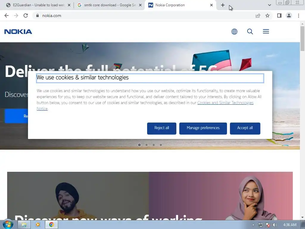Open the Chrome profile avatar
Screen dimensions: 305x229
289,16
